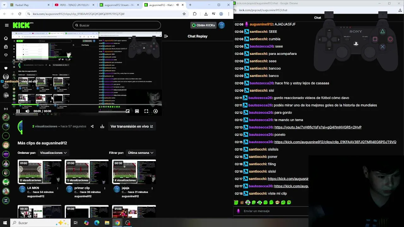The width and height of the screenshot is (404, 227).
Task: Switch to PEPU - TENGO UN FEELING tab
Action: [74, 5]
